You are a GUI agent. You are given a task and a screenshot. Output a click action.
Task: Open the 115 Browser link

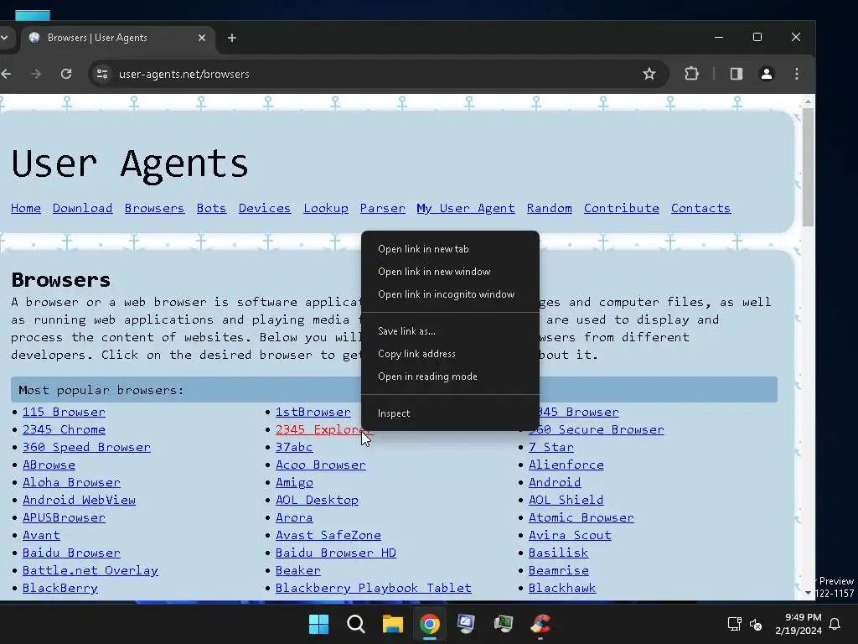coord(64,412)
